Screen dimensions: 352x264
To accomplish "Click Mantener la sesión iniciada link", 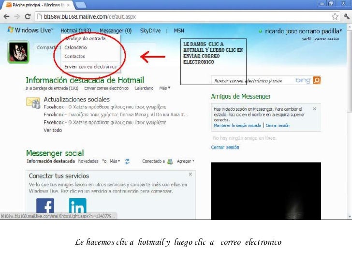I will 237,125.
